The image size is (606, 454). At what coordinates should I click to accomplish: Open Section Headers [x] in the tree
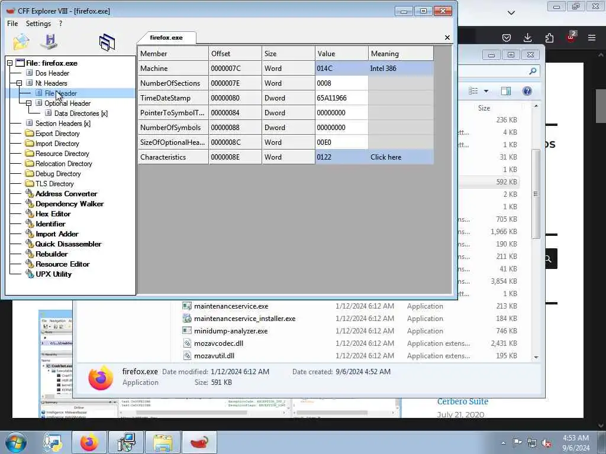point(63,123)
